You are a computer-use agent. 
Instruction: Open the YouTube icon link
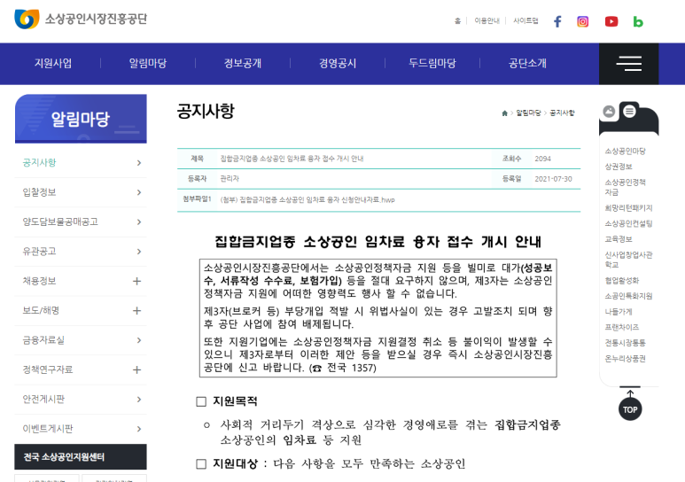coord(611,21)
